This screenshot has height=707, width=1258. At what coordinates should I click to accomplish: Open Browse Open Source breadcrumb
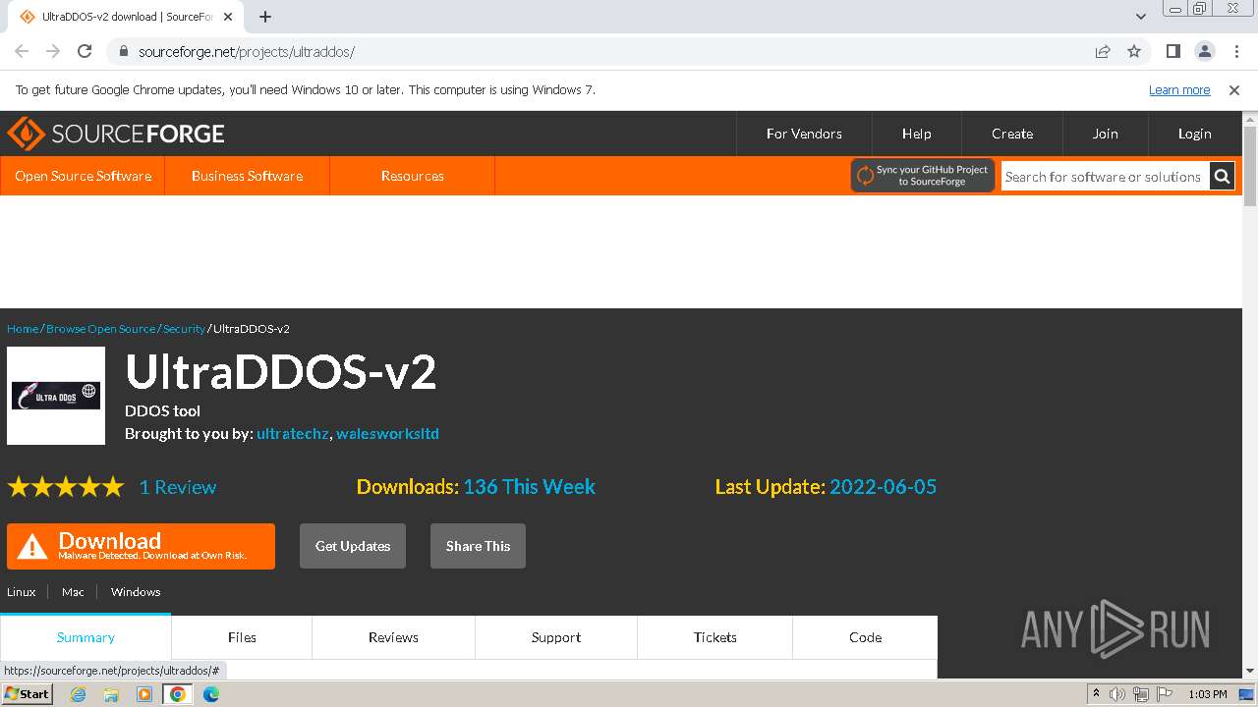pos(100,329)
